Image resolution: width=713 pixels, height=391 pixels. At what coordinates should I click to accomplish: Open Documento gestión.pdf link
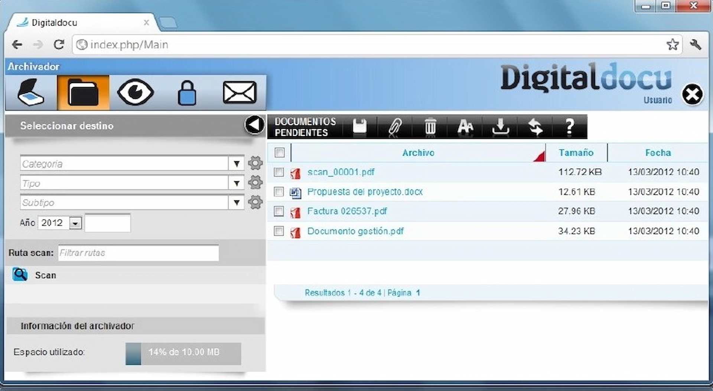[355, 231]
